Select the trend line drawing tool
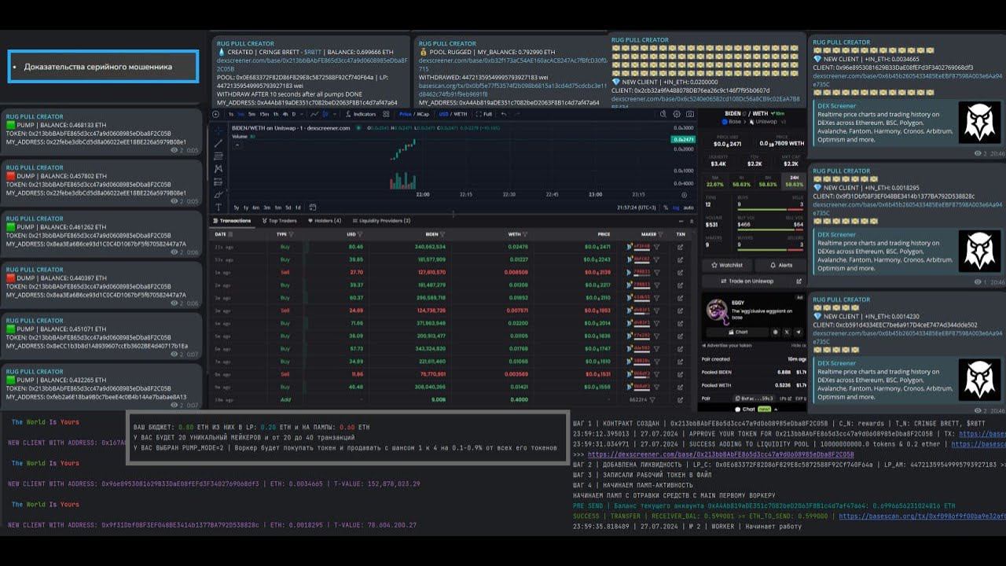Viewport: 1006px width, 566px height. pyautogui.click(x=219, y=144)
